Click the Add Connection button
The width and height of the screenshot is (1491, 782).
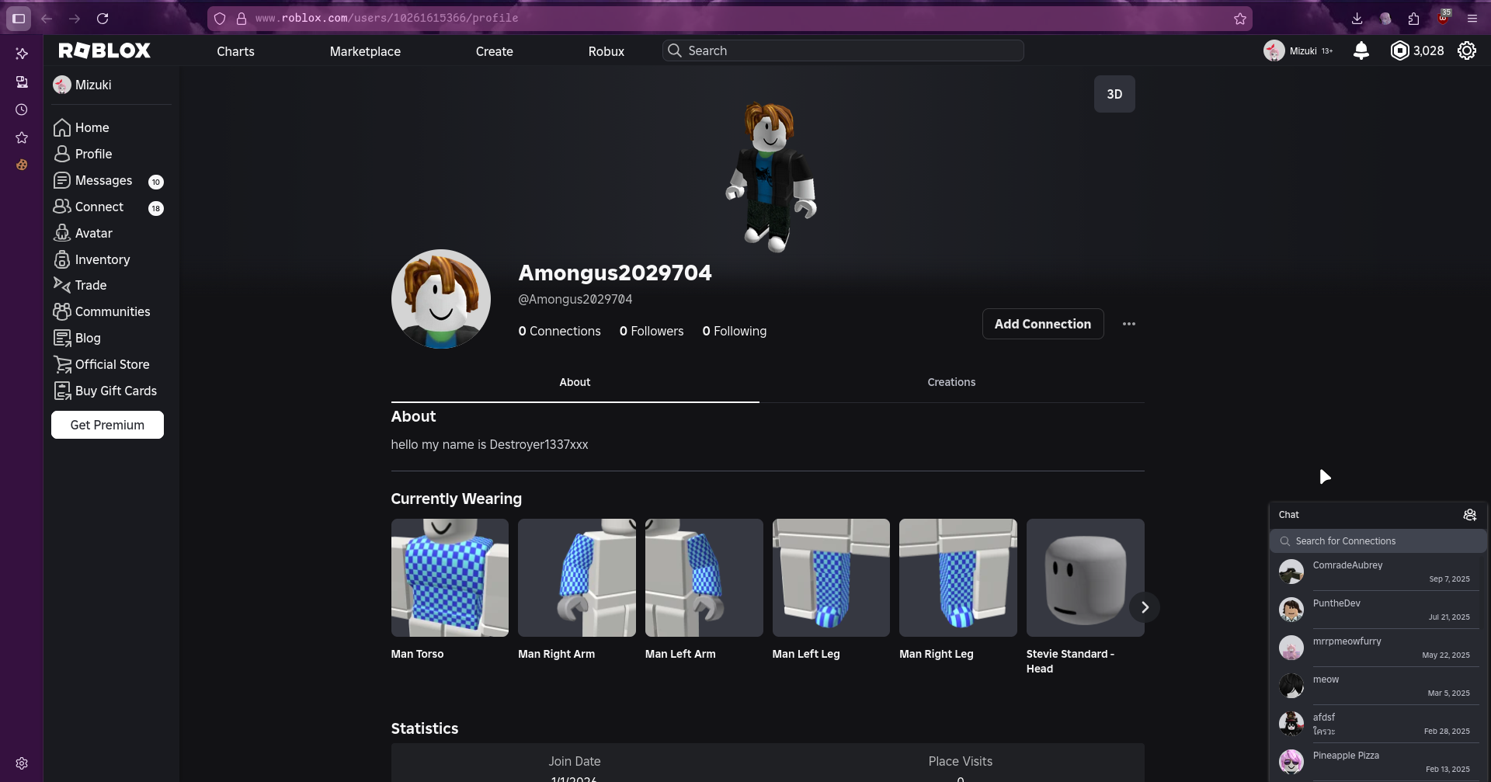click(x=1042, y=324)
